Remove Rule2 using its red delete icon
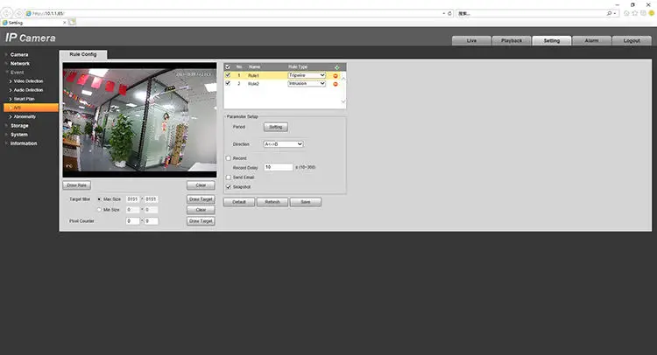The height and width of the screenshot is (355, 657). point(336,84)
